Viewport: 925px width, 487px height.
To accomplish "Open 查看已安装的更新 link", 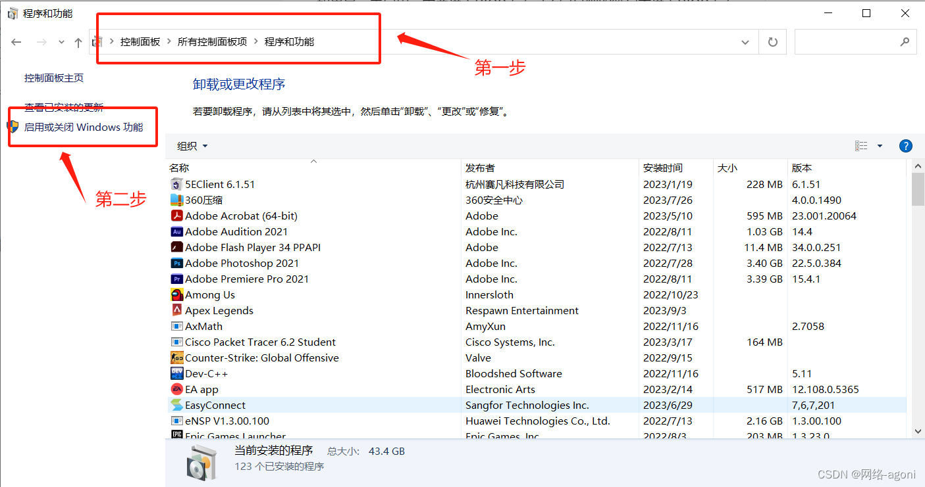I will click(64, 106).
